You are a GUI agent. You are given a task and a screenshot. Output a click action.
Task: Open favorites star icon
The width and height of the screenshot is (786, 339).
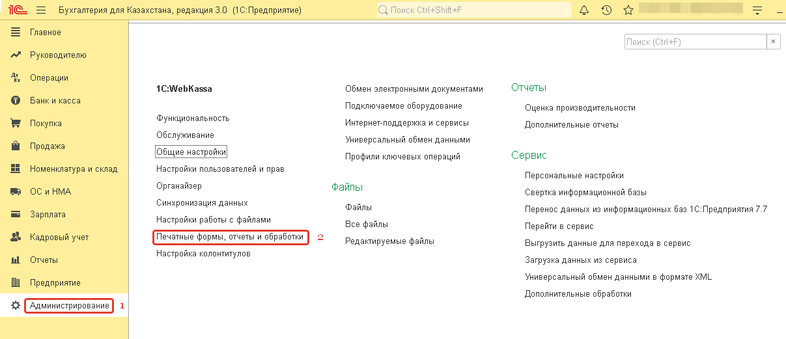[628, 10]
